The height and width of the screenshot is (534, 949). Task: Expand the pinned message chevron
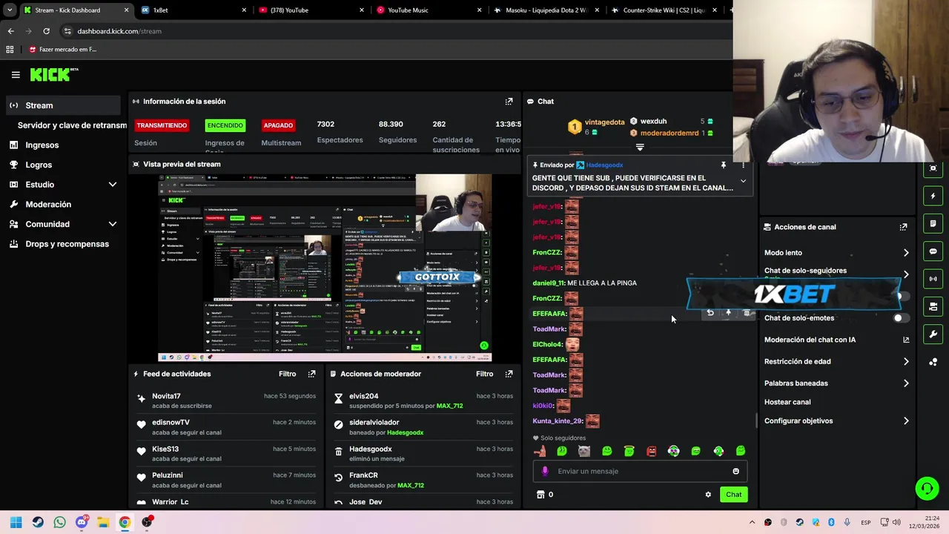tap(743, 181)
